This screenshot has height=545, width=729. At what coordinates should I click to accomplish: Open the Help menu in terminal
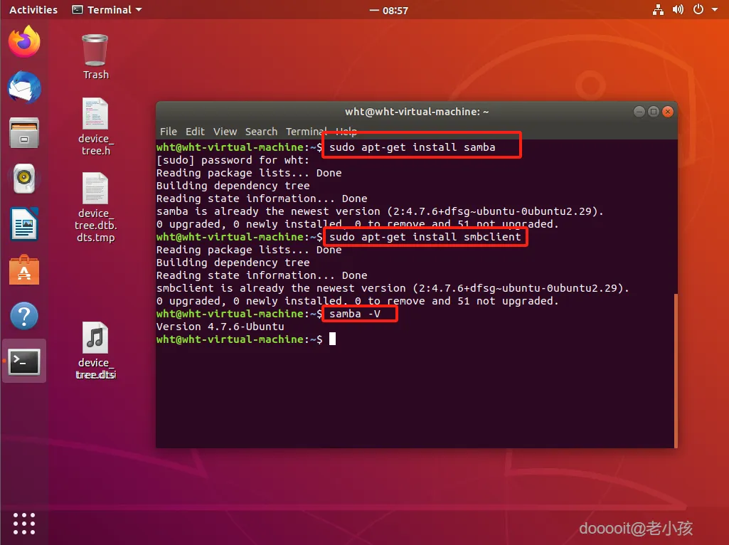pyautogui.click(x=346, y=132)
